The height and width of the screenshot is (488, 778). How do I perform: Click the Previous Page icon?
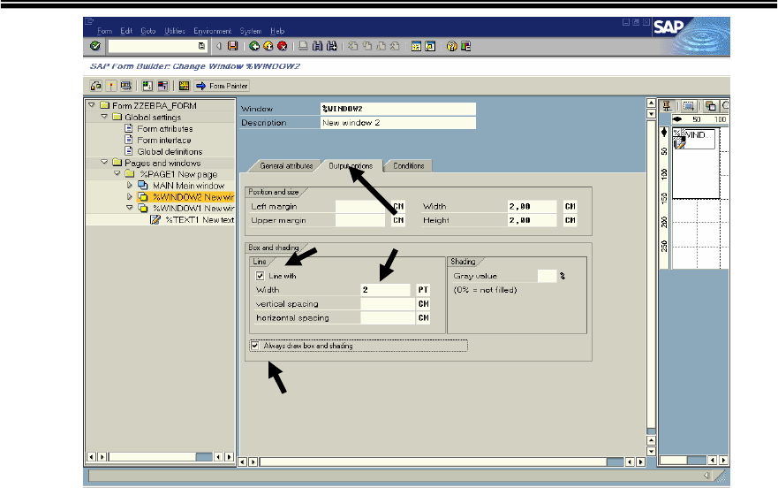click(367, 46)
